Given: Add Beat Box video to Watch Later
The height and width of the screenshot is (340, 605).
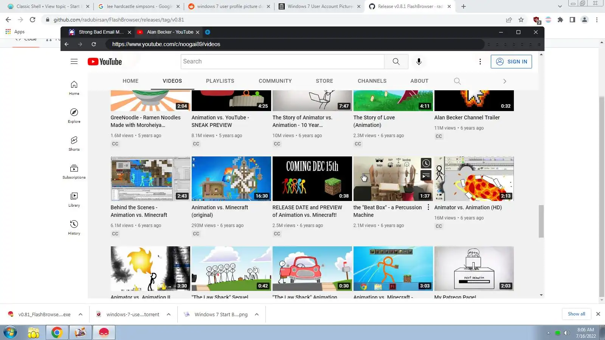Looking at the screenshot, I should point(426,163).
